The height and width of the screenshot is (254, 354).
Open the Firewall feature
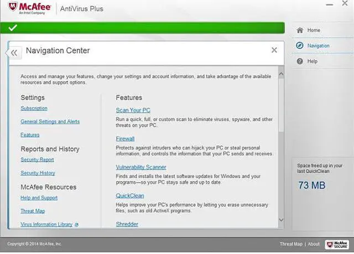[125, 139]
